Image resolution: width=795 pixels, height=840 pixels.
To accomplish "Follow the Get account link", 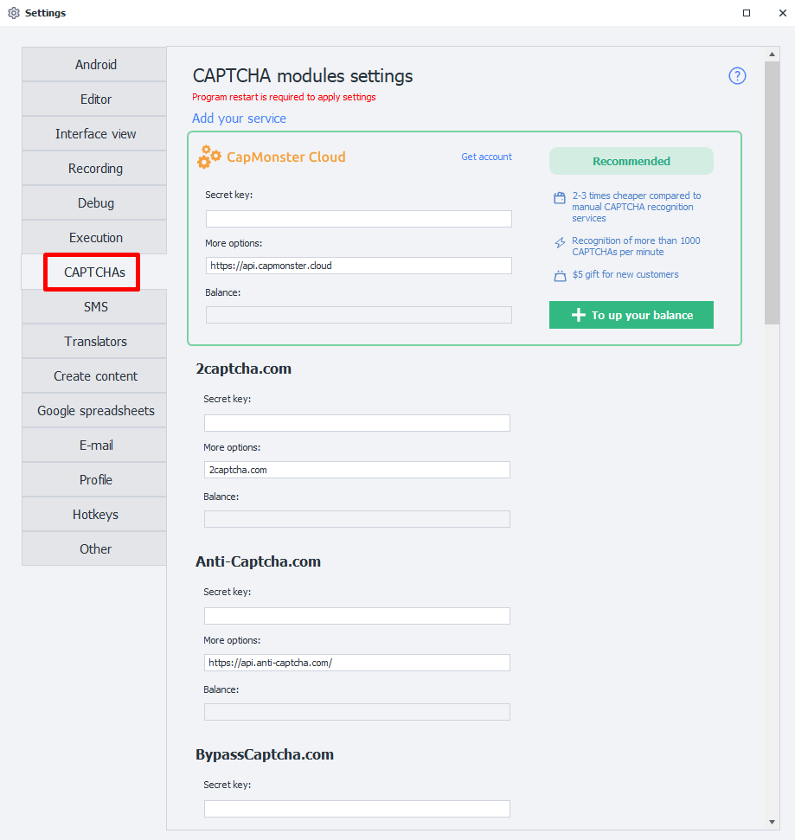I will click(x=486, y=157).
